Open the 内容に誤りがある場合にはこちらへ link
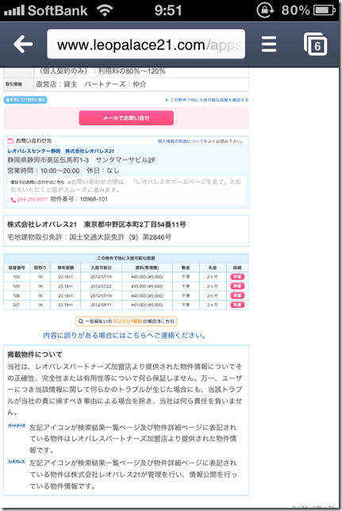This screenshot has height=511, width=342. (x=125, y=336)
